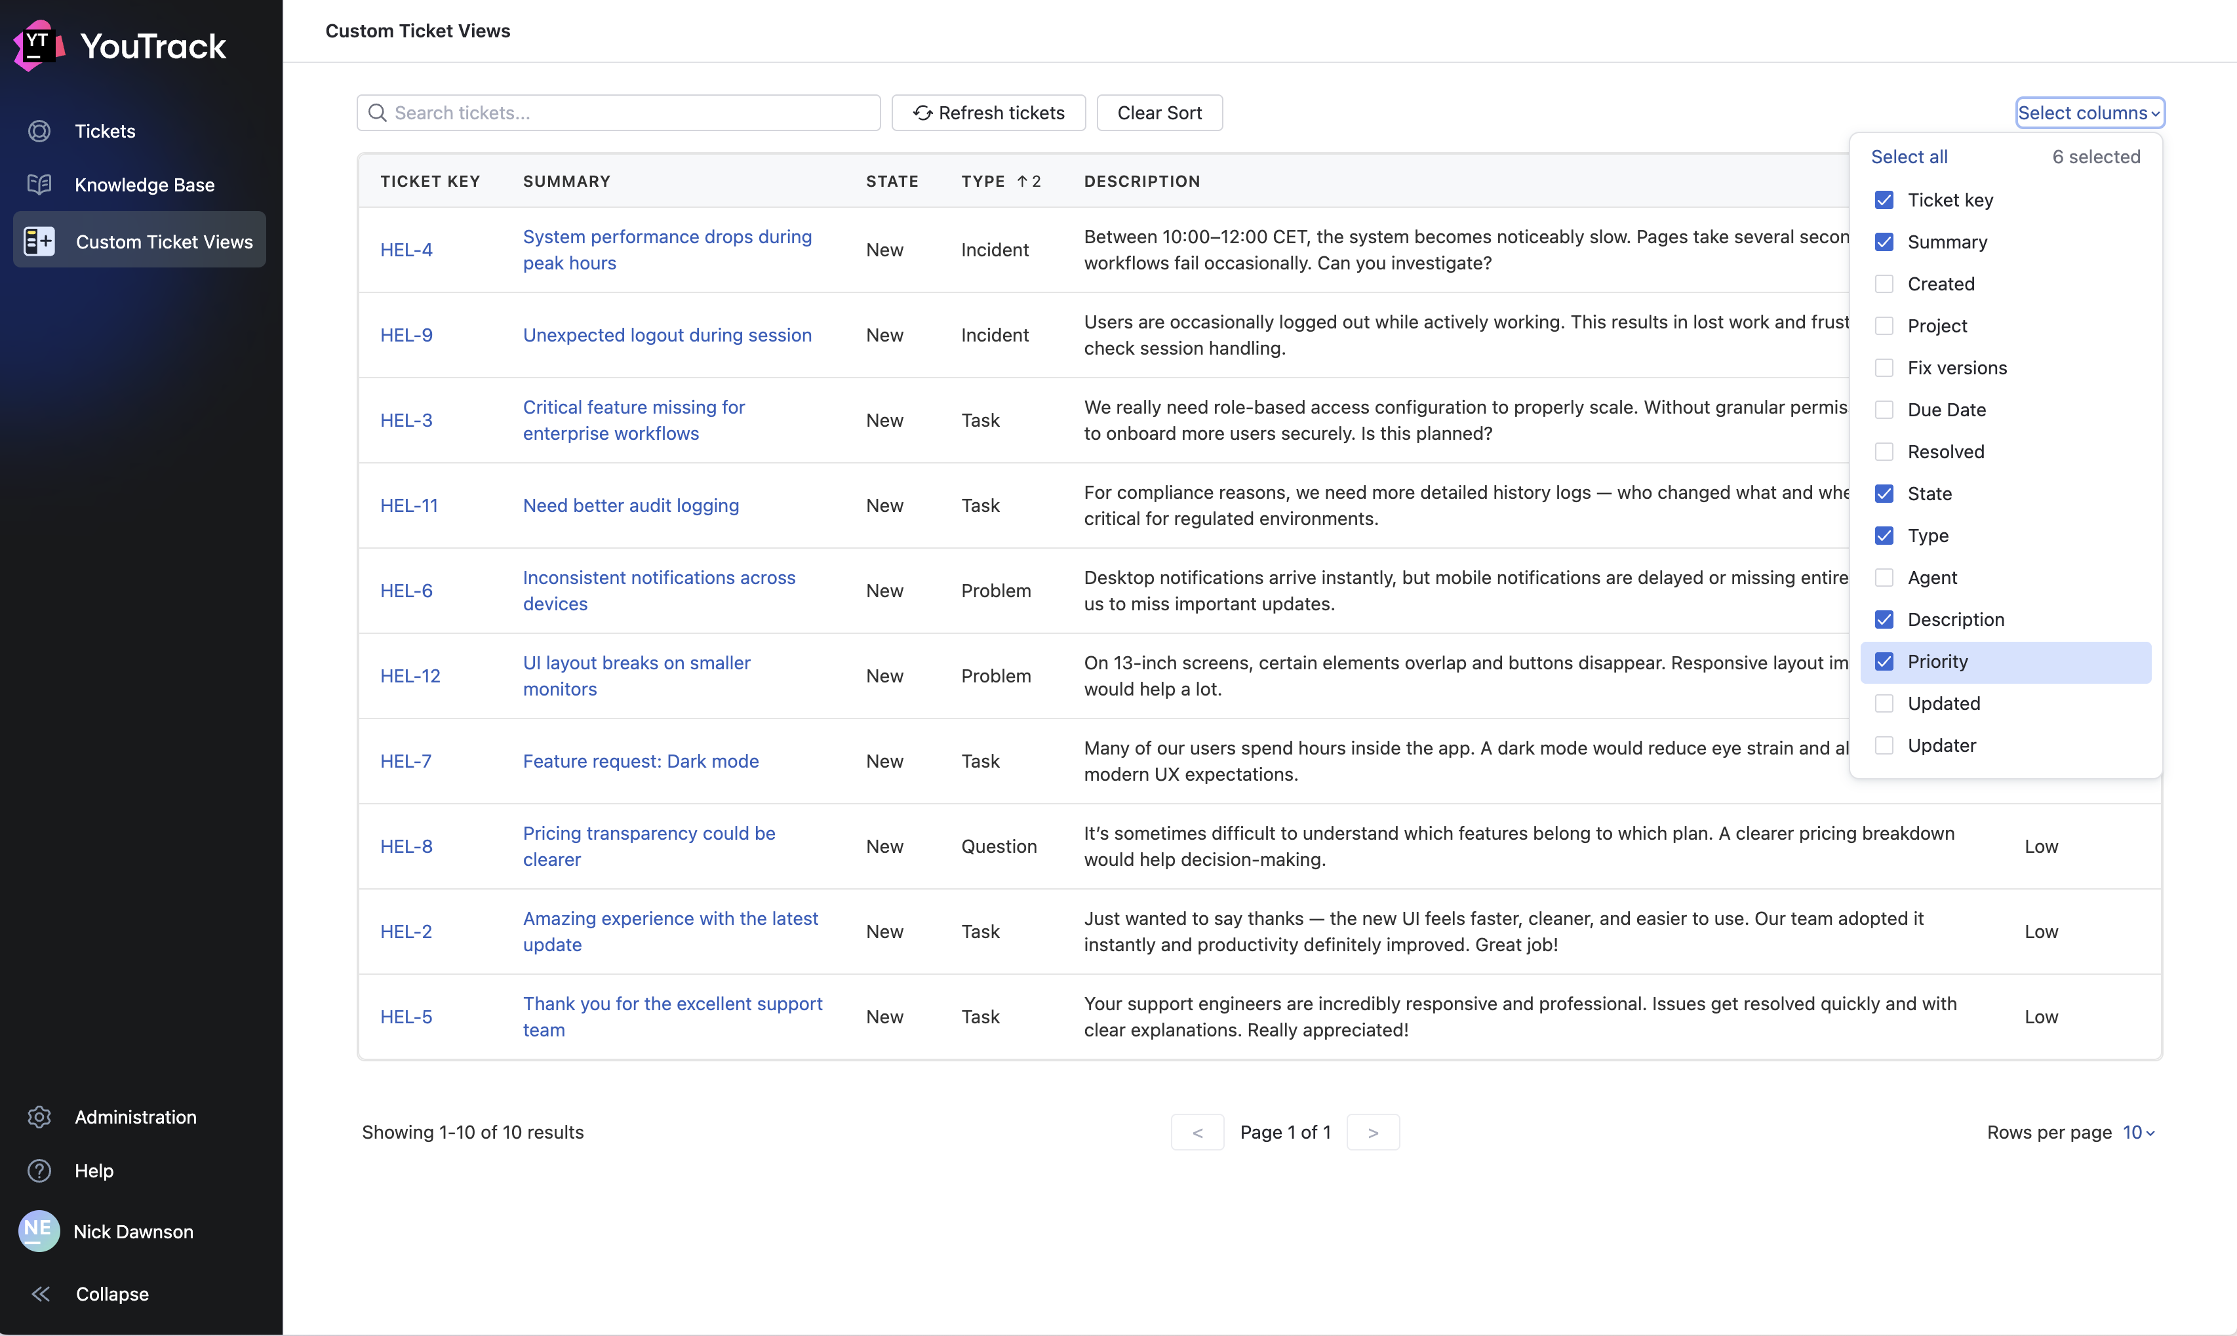Check the Agent column checkbox
Screen dimensions: 2237x1336
click(x=1884, y=577)
